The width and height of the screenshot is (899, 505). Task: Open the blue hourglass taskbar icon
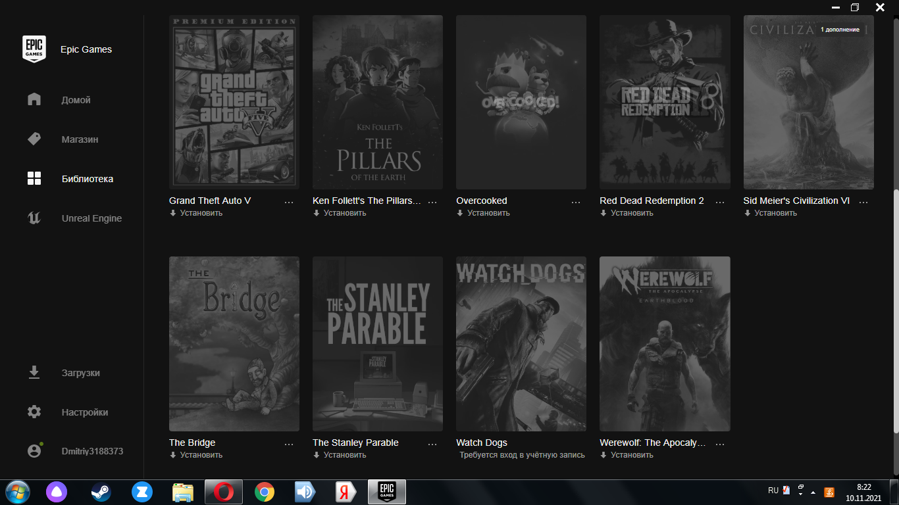click(x=142, y=492)
